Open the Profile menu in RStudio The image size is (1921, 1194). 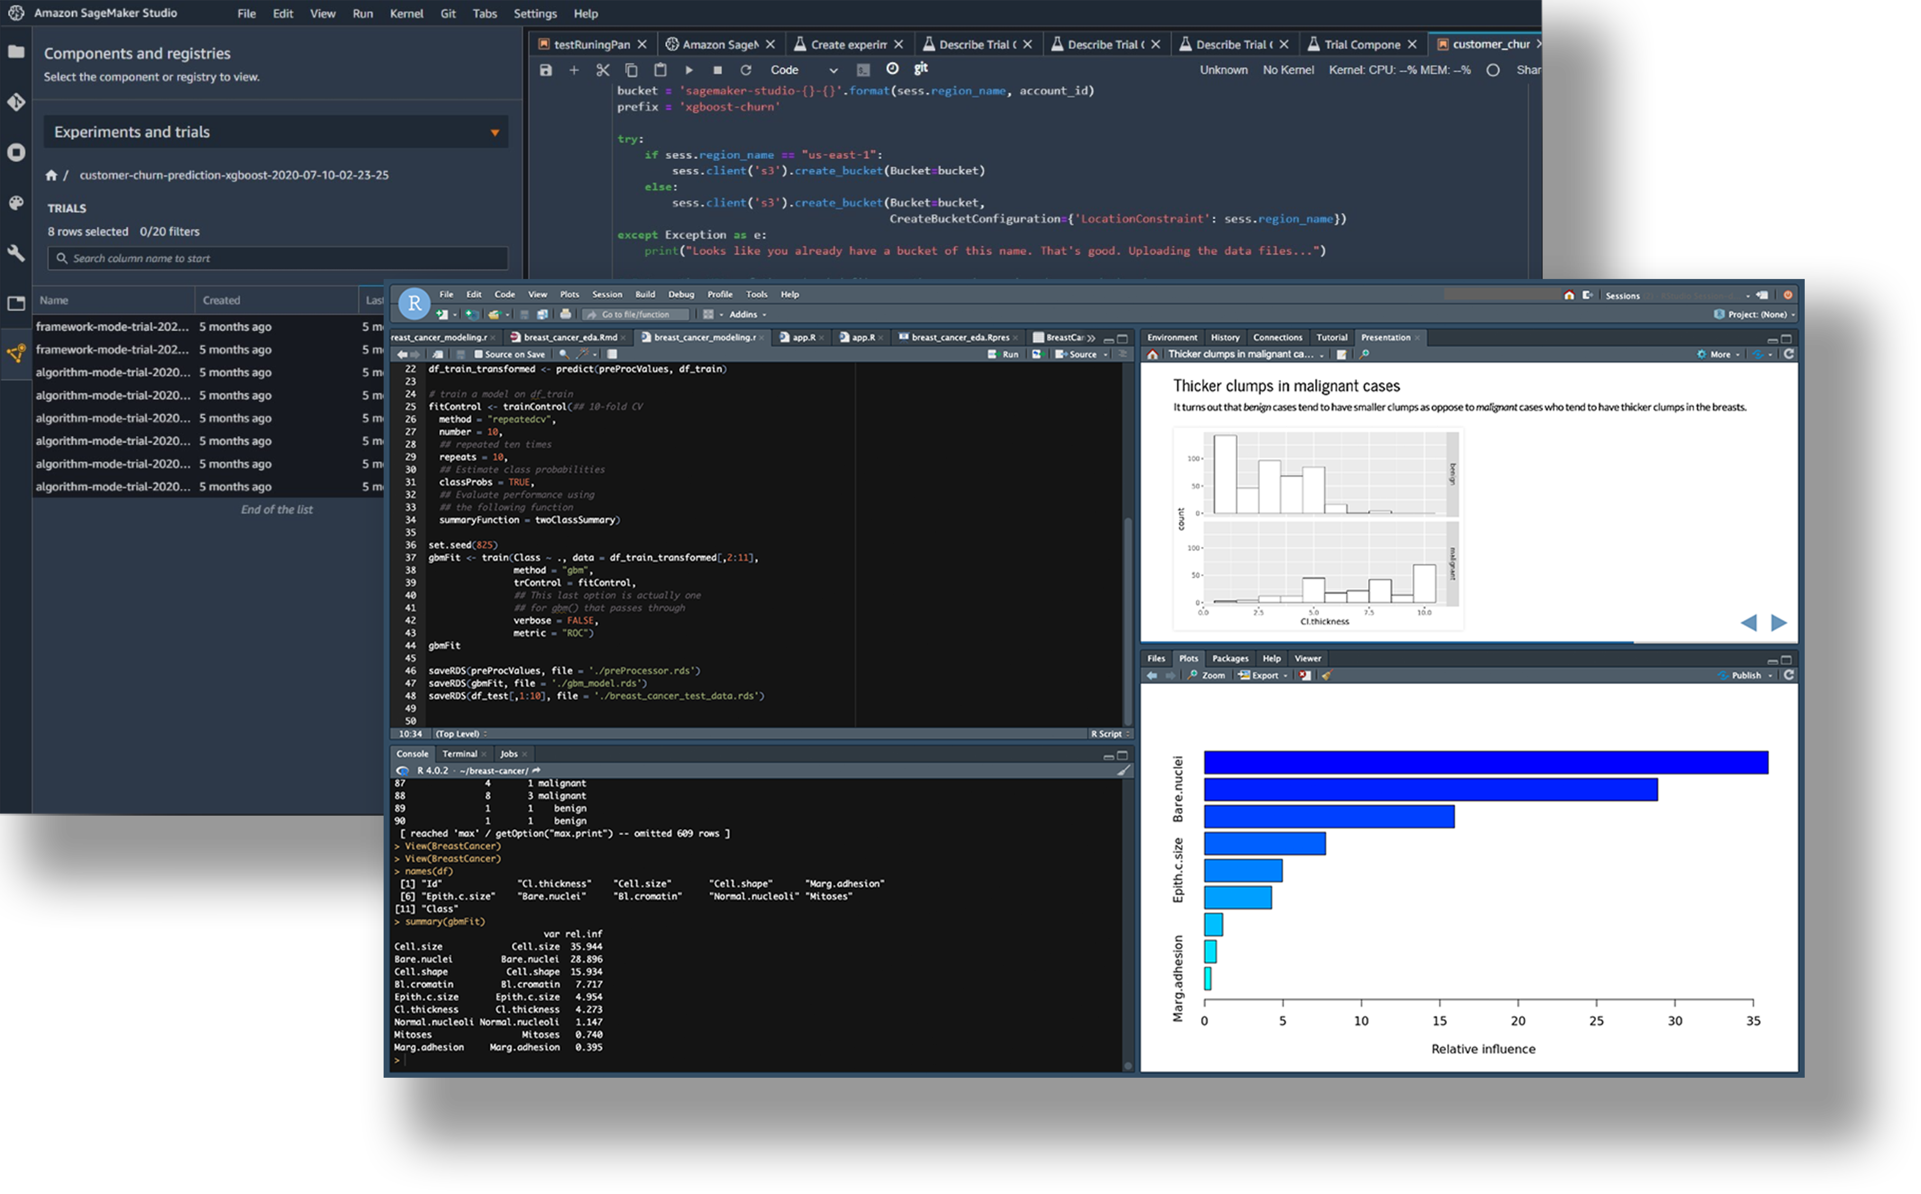(719, 295)
